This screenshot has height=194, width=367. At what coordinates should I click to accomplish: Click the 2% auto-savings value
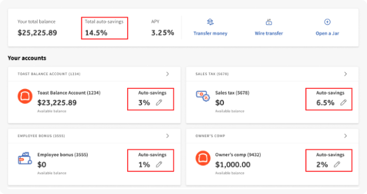(322, 165)
